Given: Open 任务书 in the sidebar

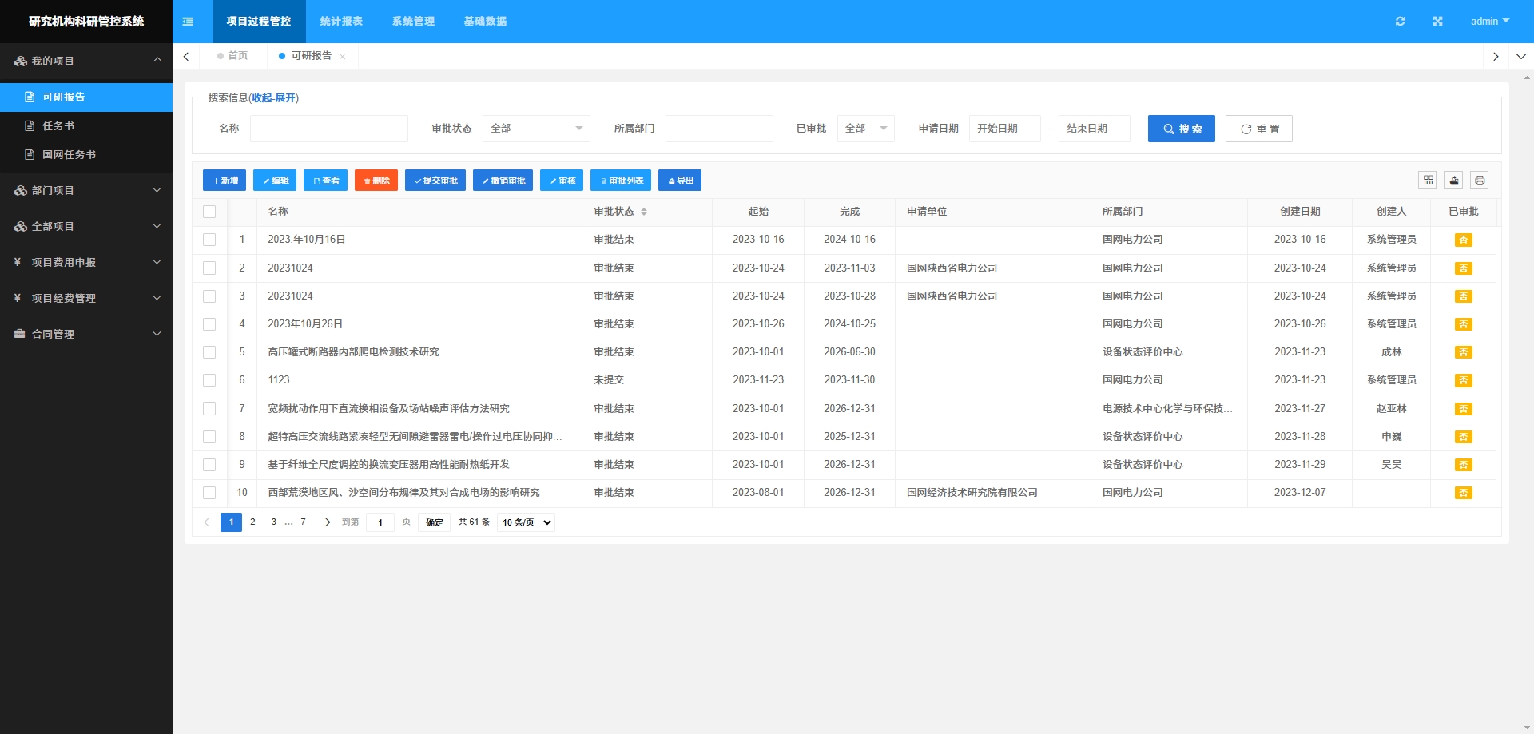Looking at the screenshot, I should tap(58, 126).
